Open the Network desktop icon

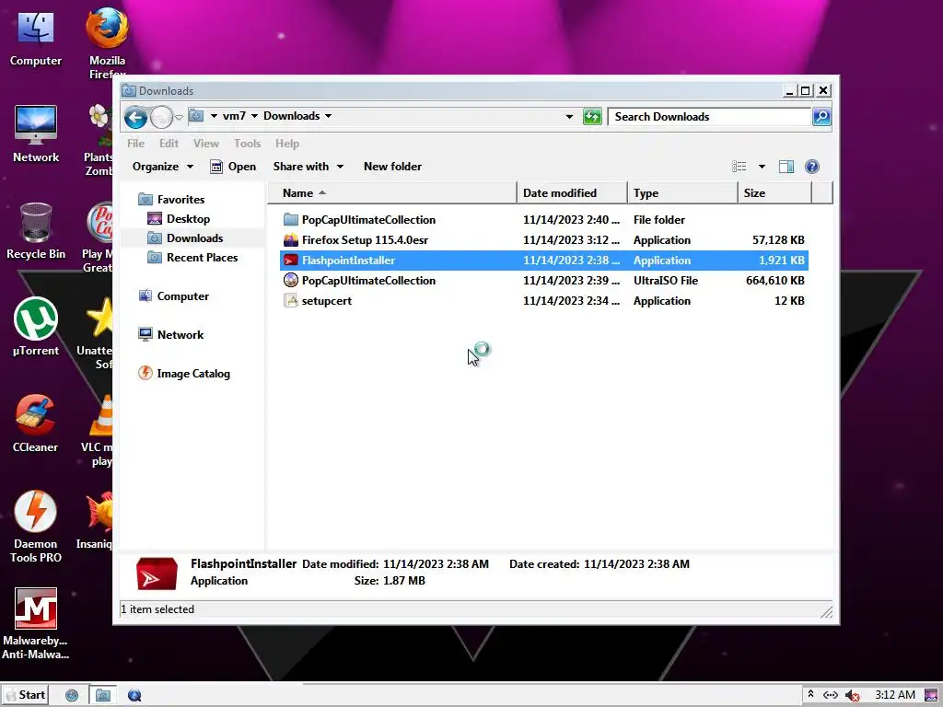pyautogui.click(x=36, y=134)
